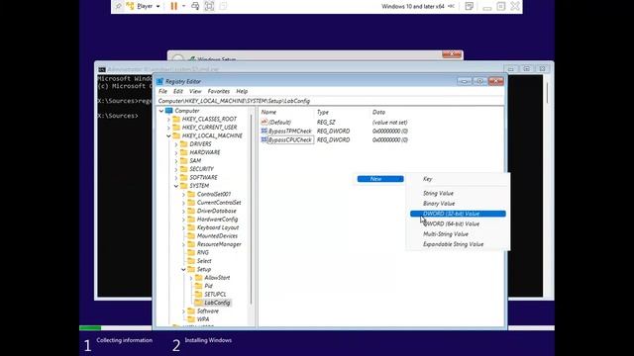Collapse the Computer tree node
This screenshot has height=356, width=634.
click(161, 111)
